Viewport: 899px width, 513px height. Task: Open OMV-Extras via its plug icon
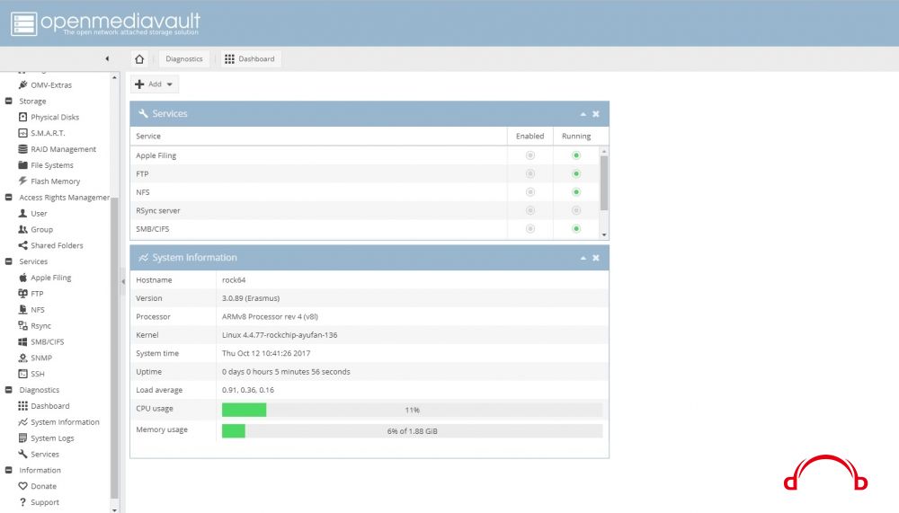tap(23, 84)
